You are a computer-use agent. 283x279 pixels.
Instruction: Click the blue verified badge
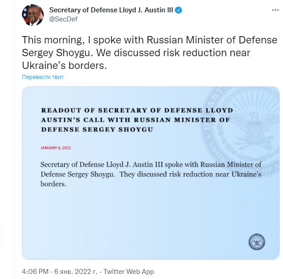pyautogui.click(x=178, y=10)
